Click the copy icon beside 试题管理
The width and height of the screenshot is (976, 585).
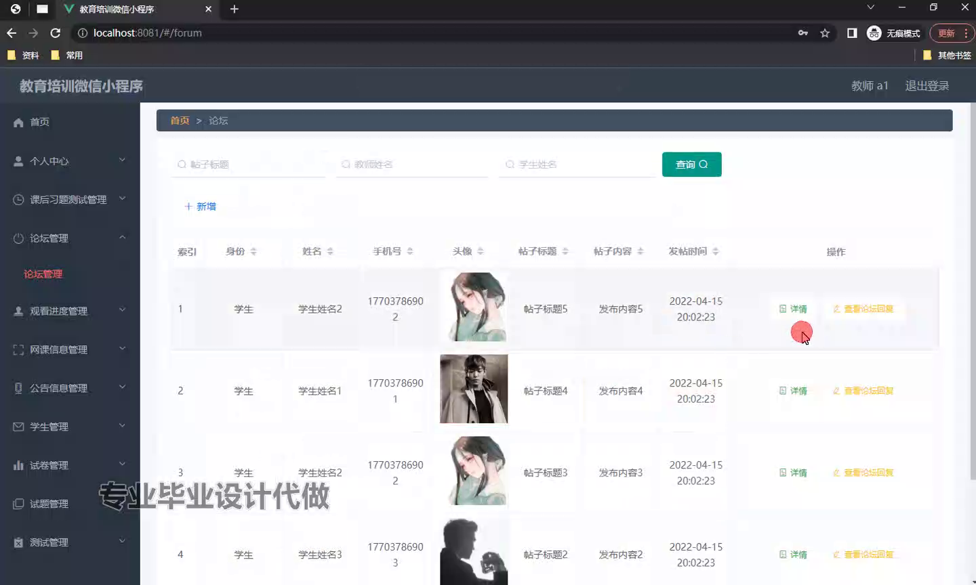tap(18, 504)
